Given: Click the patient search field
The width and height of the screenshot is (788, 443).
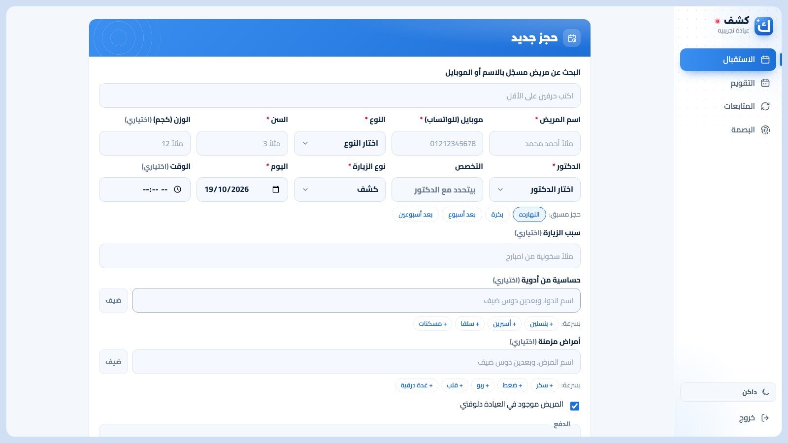Looking at the screenshot, I should [x=340, y=95].
